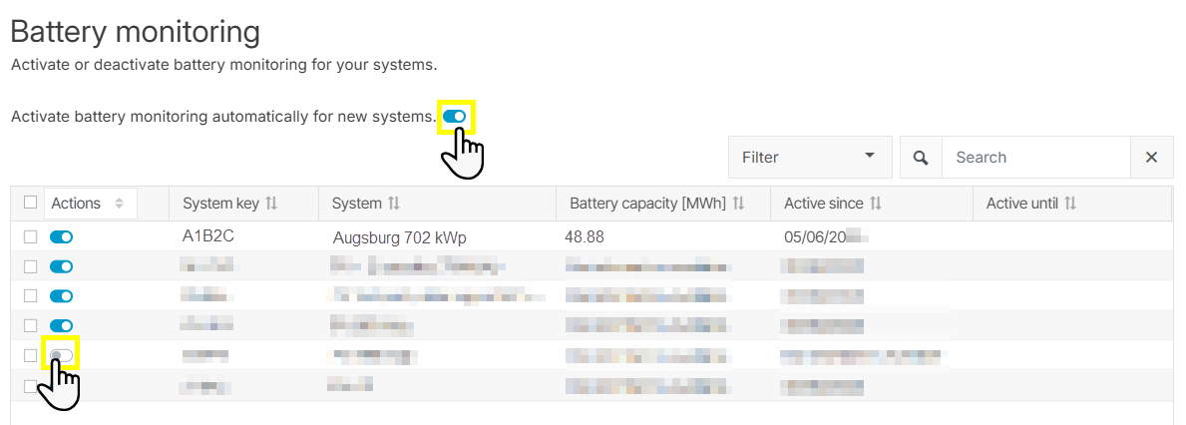The image size is (1186, 425).
Task: Clear search with the X icon
Action: (x=1151, y=158)
